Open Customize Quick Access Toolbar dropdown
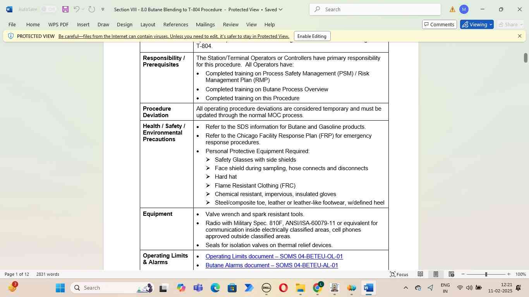Screen dimensions: 529x297 tap(103, 9)
